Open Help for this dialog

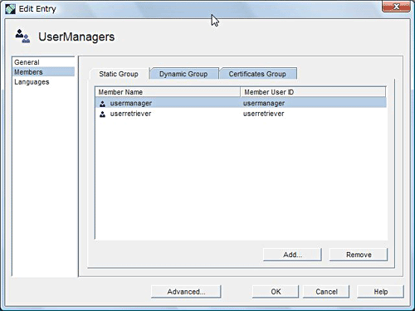click(x=380, y=292)
